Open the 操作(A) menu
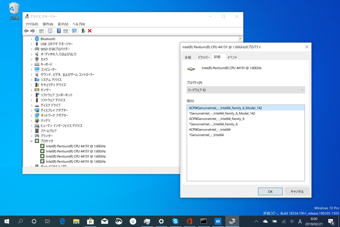Image resolution: width=340 pixels, height=227 pixels. coord(48,24)
